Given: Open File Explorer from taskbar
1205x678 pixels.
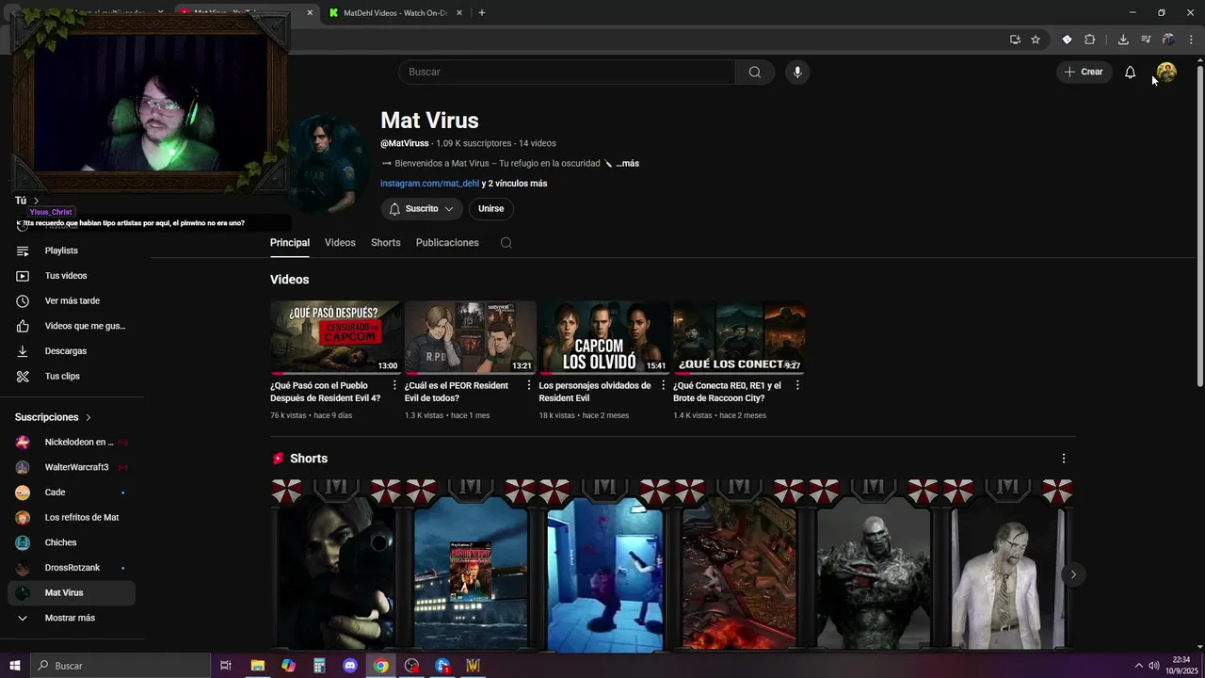Looking at the screenshot, I should [x=257, y=666].
